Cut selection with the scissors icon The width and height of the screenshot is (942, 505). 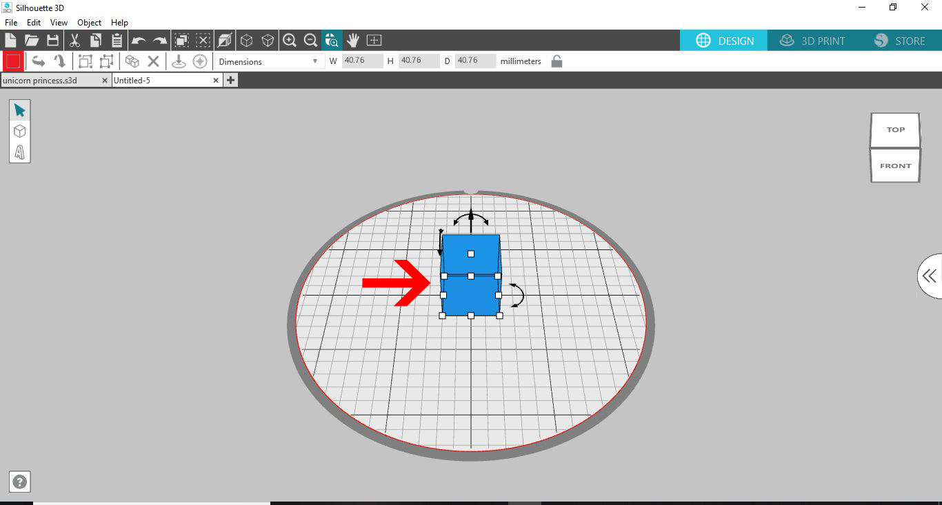pyautogui.click(x=75, y=40)
